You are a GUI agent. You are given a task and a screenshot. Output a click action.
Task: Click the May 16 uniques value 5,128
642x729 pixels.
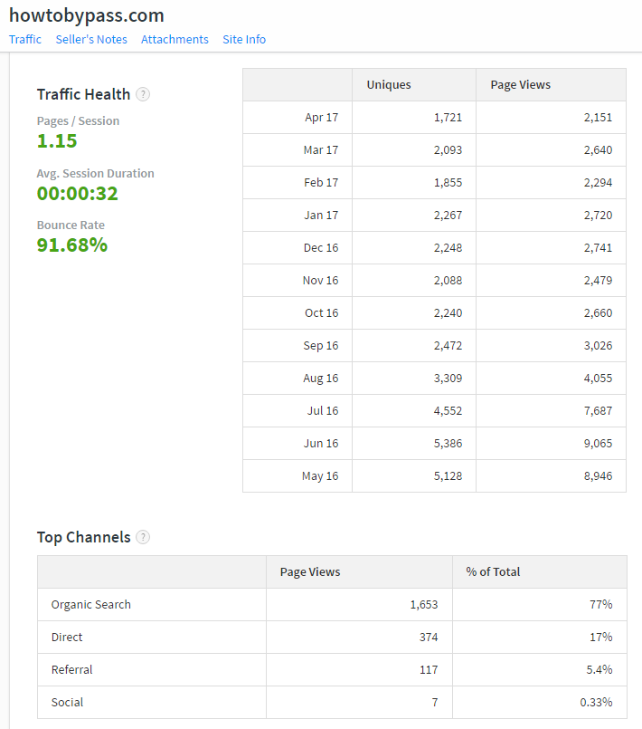tap(448, 476)
